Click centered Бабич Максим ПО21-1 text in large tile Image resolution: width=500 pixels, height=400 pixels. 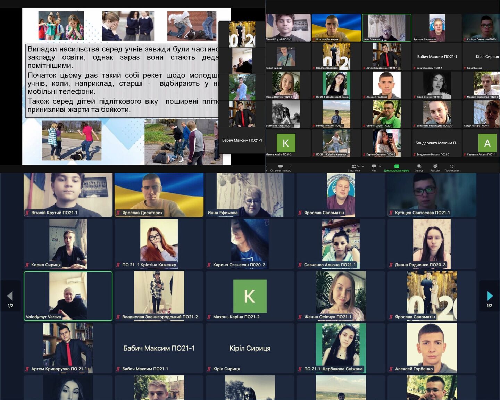click(x=159, y=348)
